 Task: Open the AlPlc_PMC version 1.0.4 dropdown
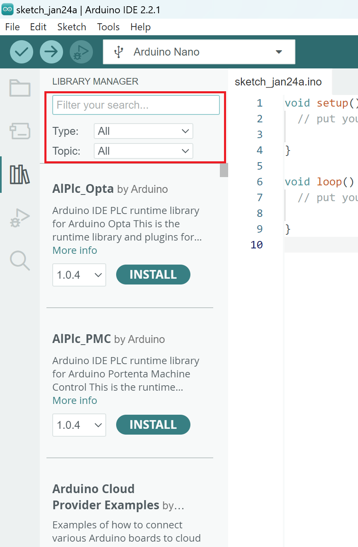tap(79, 425)
